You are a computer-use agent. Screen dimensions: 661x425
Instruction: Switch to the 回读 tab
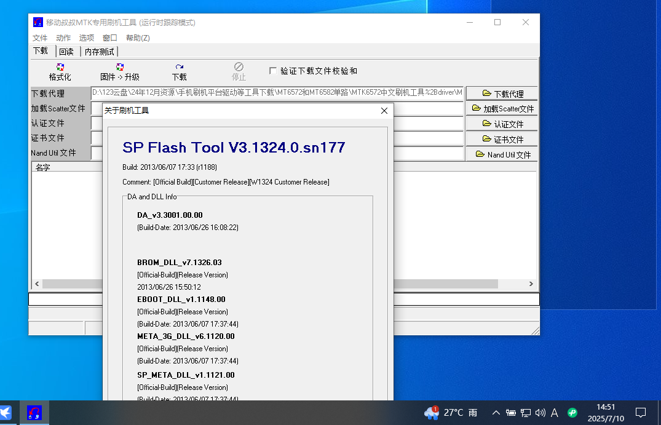(x=66, y=52)
